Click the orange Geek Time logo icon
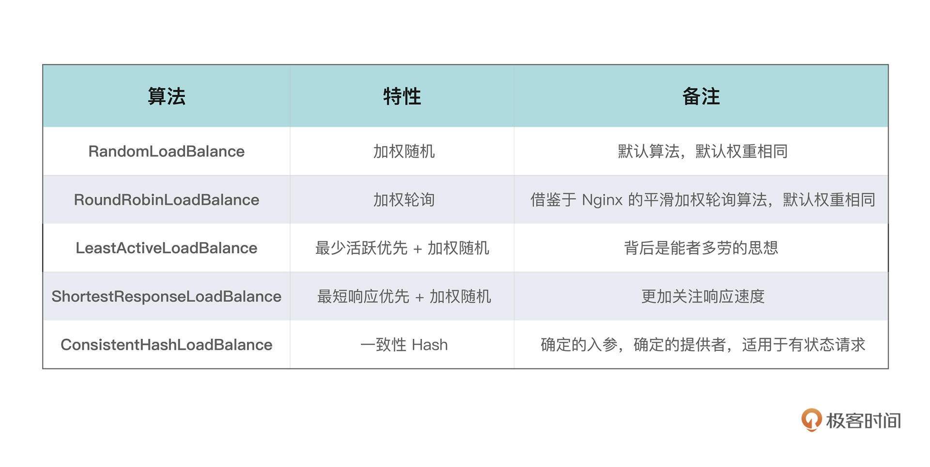The width and height of the screenshot is (930, 467). pyautogui.click(x=811, y=420)
